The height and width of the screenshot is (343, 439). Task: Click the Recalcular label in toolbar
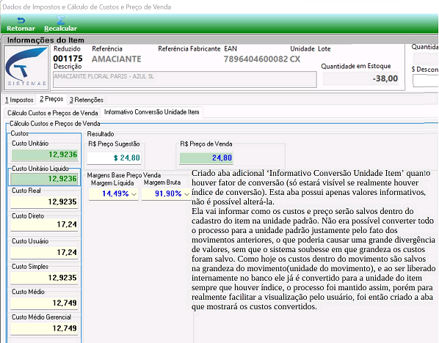(x=60, y=29)
